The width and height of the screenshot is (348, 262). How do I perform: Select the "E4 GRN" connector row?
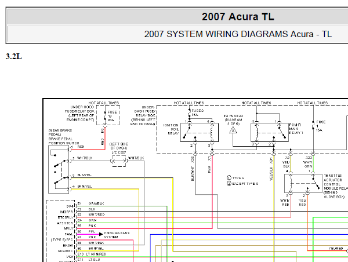tap(87, 220)
